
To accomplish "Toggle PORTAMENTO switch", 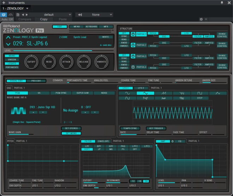I will pyautogui.click(x=12, y=67).
